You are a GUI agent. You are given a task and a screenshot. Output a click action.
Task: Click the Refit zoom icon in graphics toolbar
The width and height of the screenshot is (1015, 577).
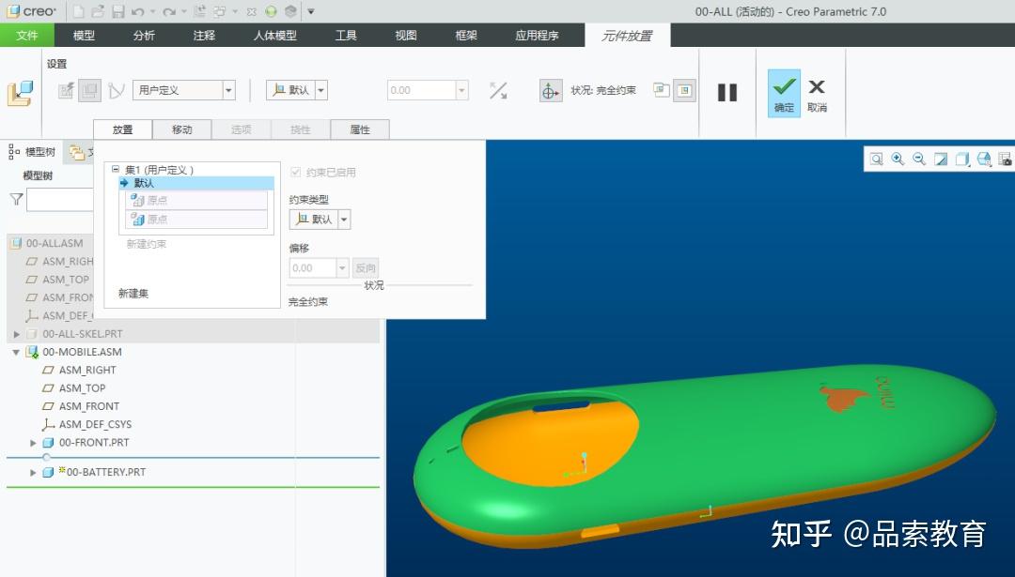[x=877, y=159]
